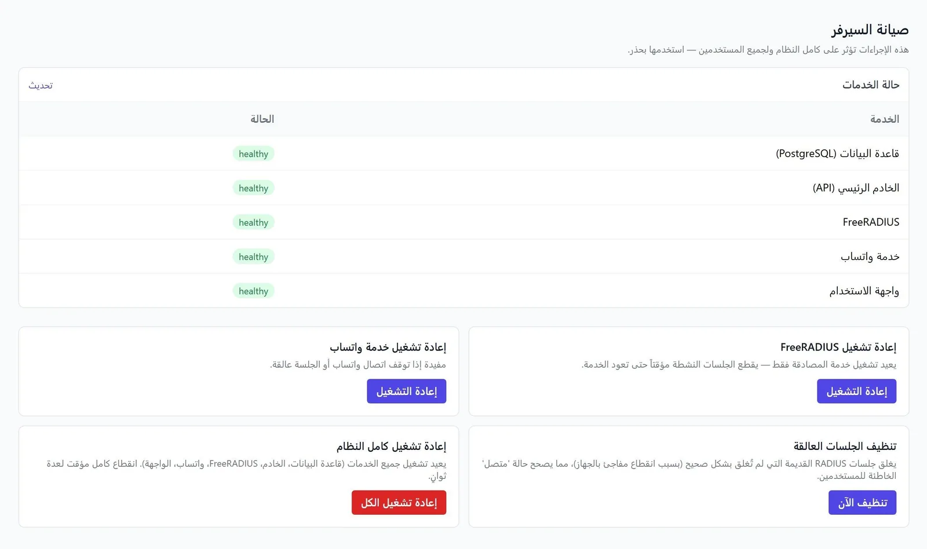Screen dimensions: 927x549
Task: Click the الحالة column header
Action: [262, 119]
